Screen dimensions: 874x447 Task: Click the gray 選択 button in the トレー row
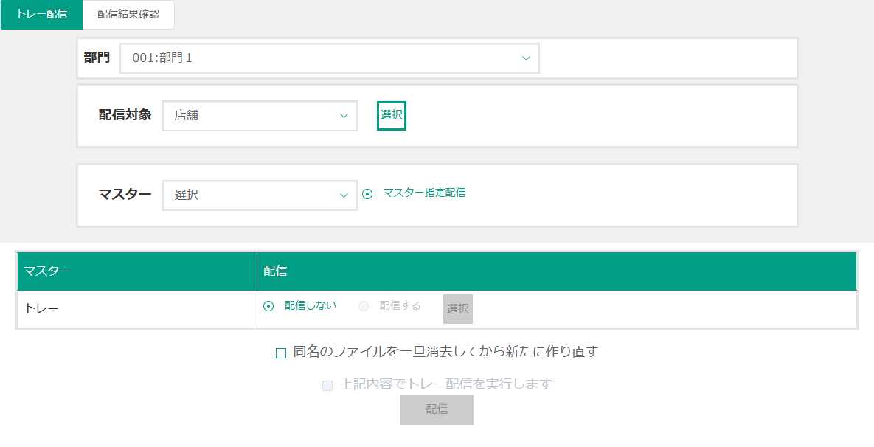coord(457,309)
